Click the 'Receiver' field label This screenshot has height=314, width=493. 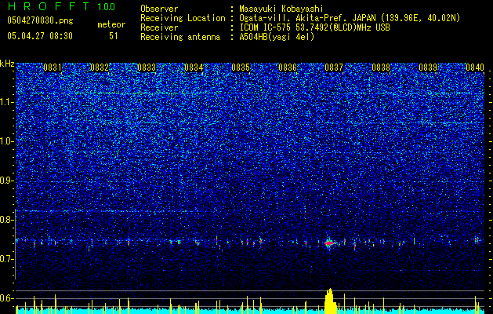159,27
